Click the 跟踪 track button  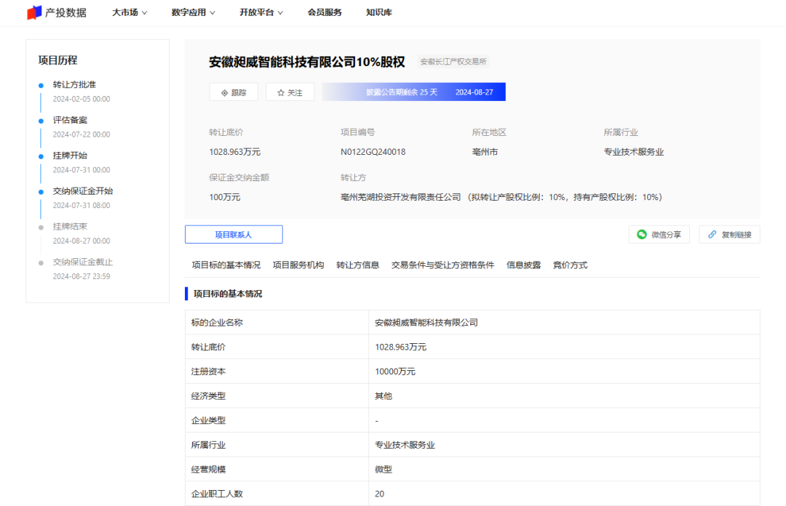[234, 92]
